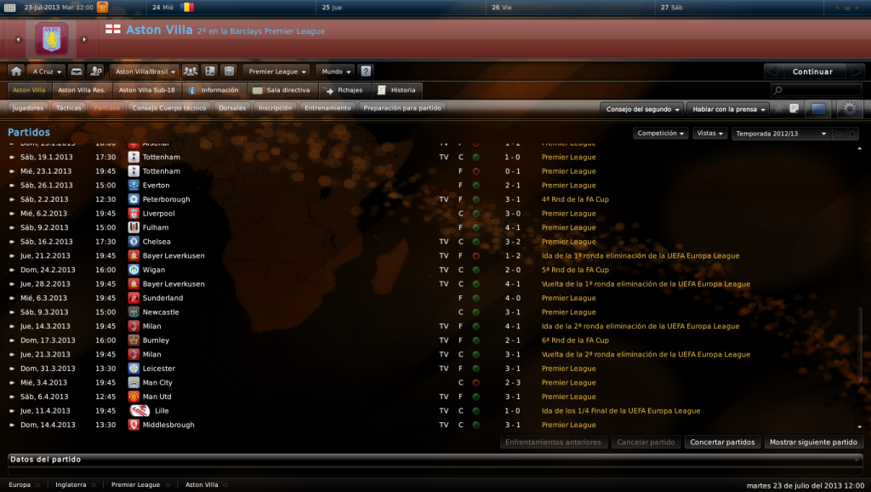Open the Aston Villa/Brasil dropdown
871x492 pixels.
(x=145, y=72)
